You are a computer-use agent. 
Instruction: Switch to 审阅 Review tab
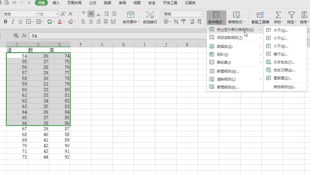tap(122, 3)
